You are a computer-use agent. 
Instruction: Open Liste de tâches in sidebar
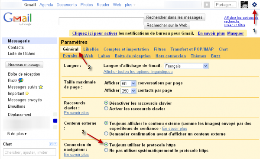(22, 53)
